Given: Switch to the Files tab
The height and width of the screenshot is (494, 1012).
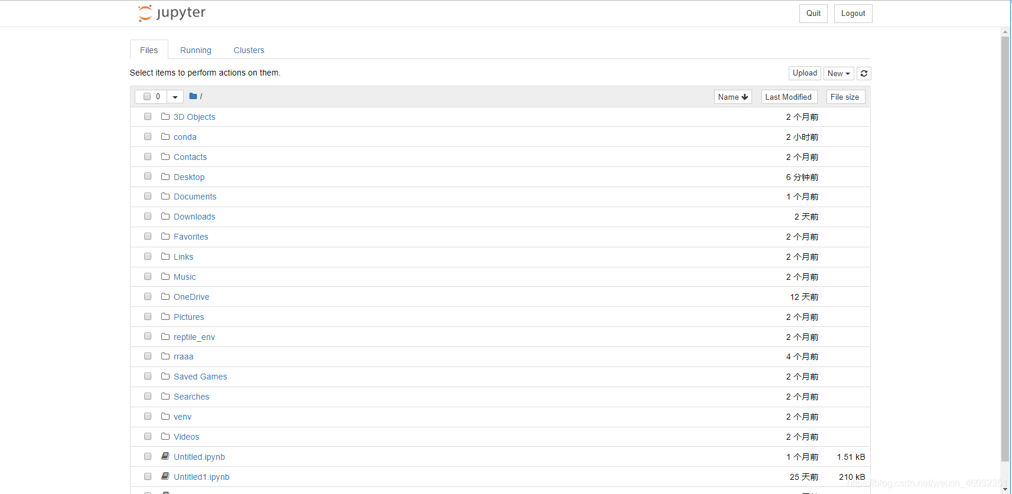Looking at the screenshot, I should (x=149, y=50).
